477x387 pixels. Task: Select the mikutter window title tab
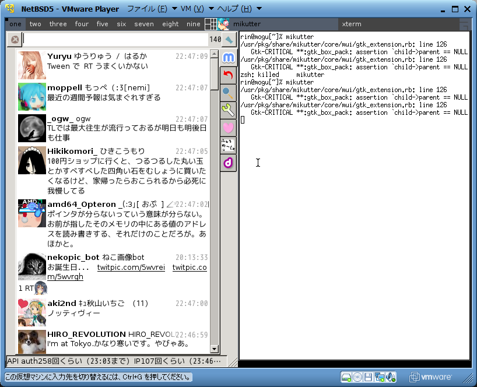283,24
